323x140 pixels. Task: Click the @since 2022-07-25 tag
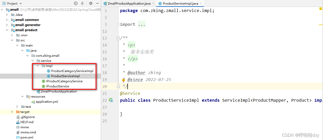pos(149,79)
